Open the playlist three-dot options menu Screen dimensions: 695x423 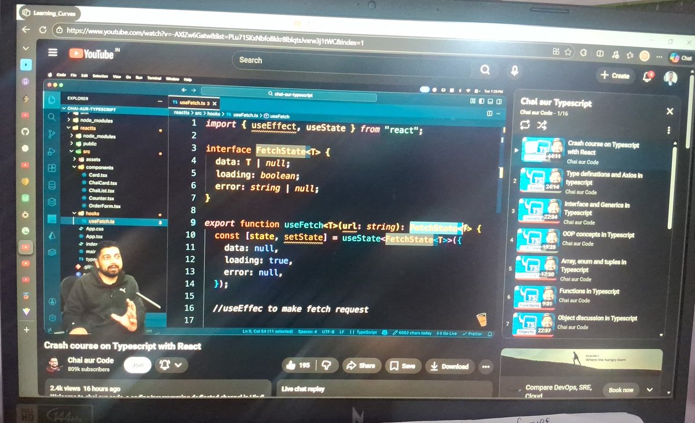click(668, 130)
